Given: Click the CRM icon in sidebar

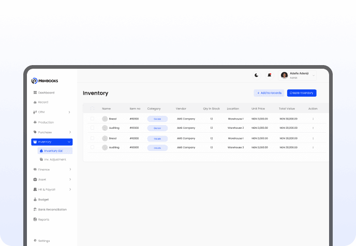Looking at the screenshot, I should (x=35, y=112).
